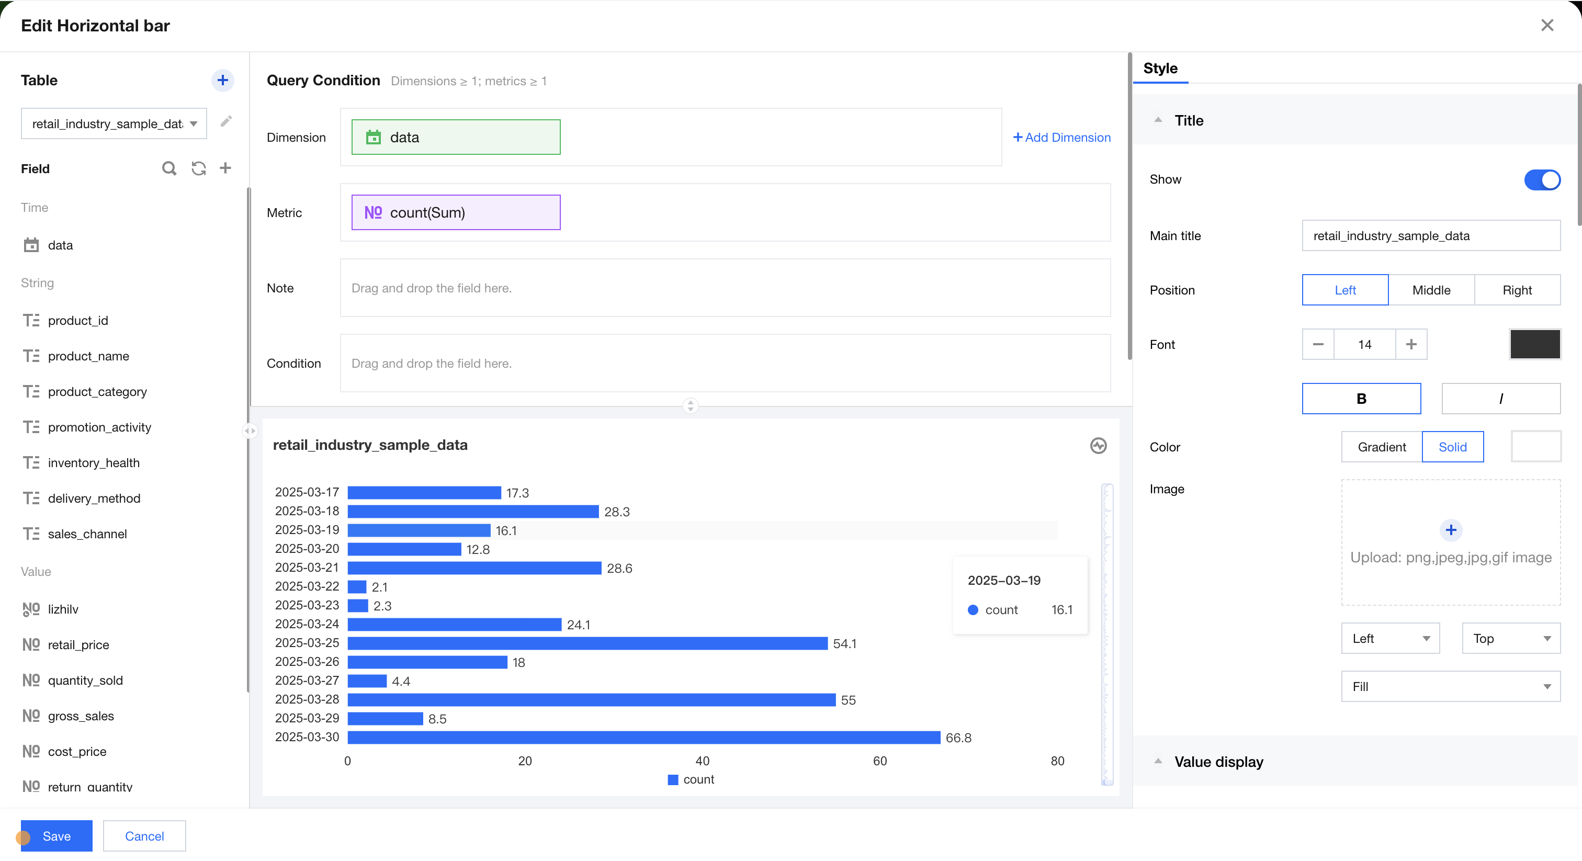Select Middle title position

(x=1431, y=290)
